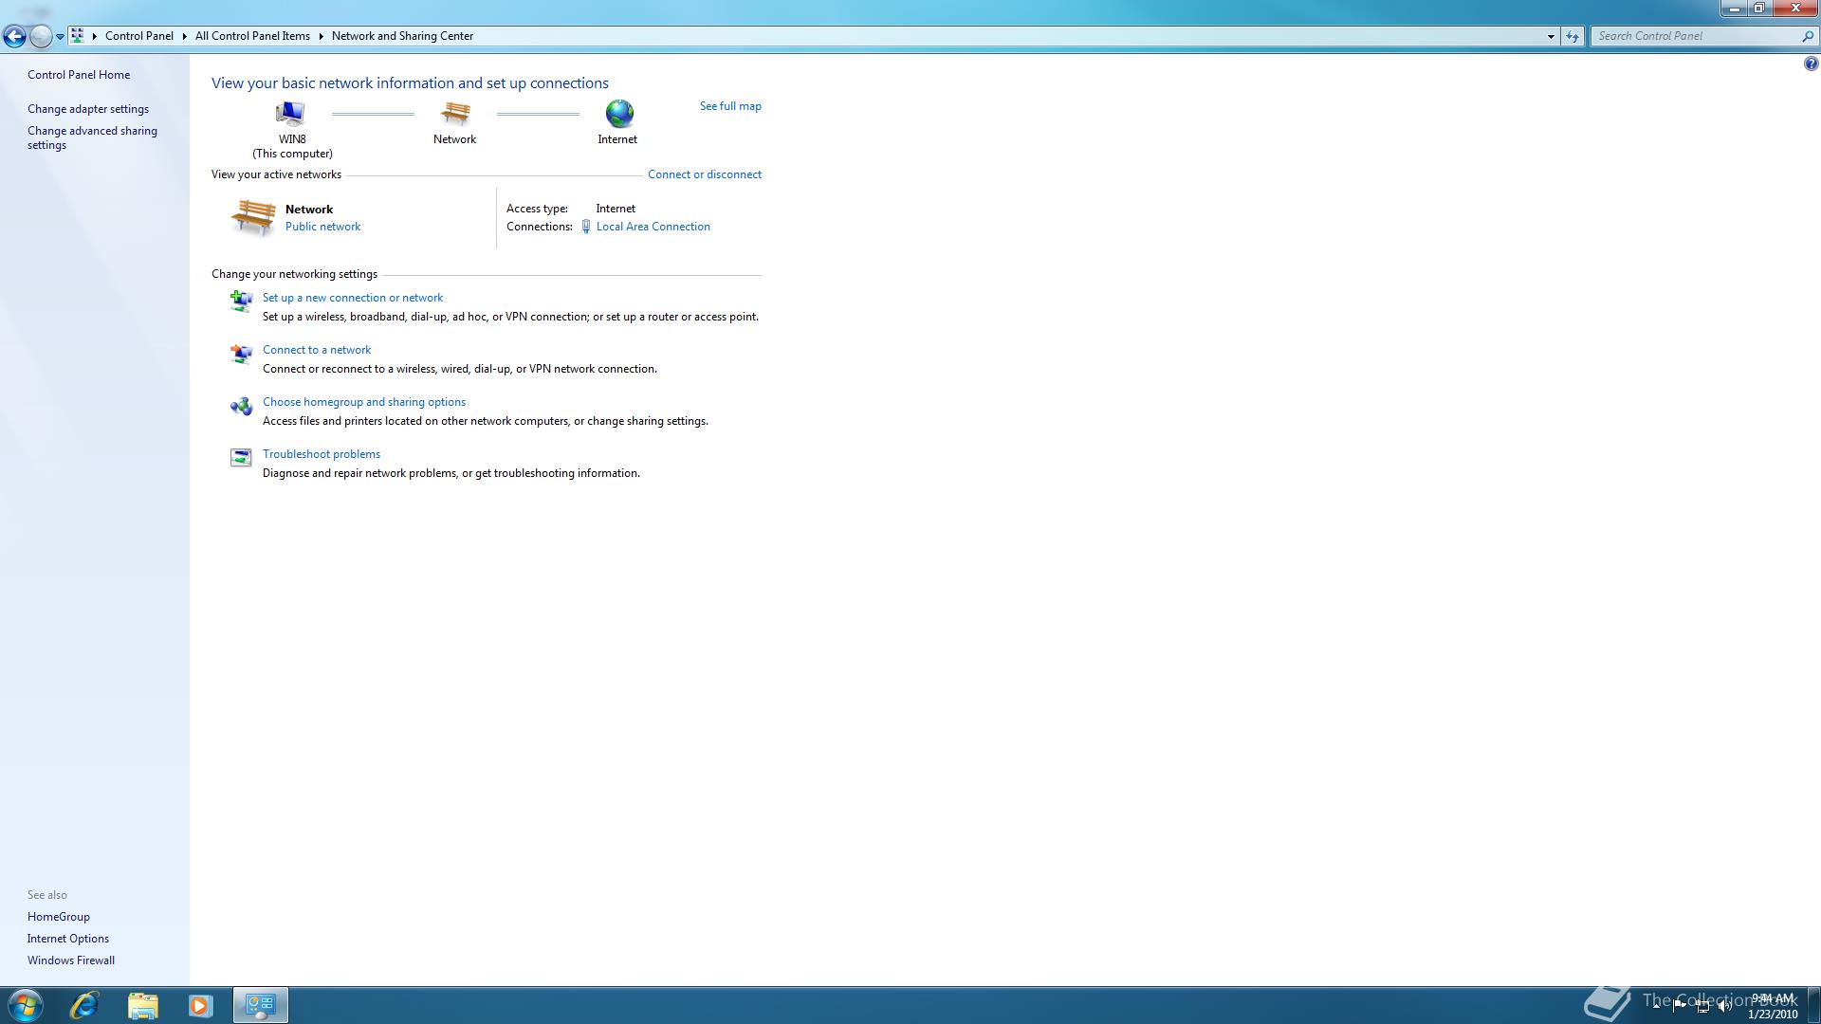Open Internet Explorer from the taskbar
This screenshot has height=1024, width=1821.
pyautogui.click(x=84, y=1005)
